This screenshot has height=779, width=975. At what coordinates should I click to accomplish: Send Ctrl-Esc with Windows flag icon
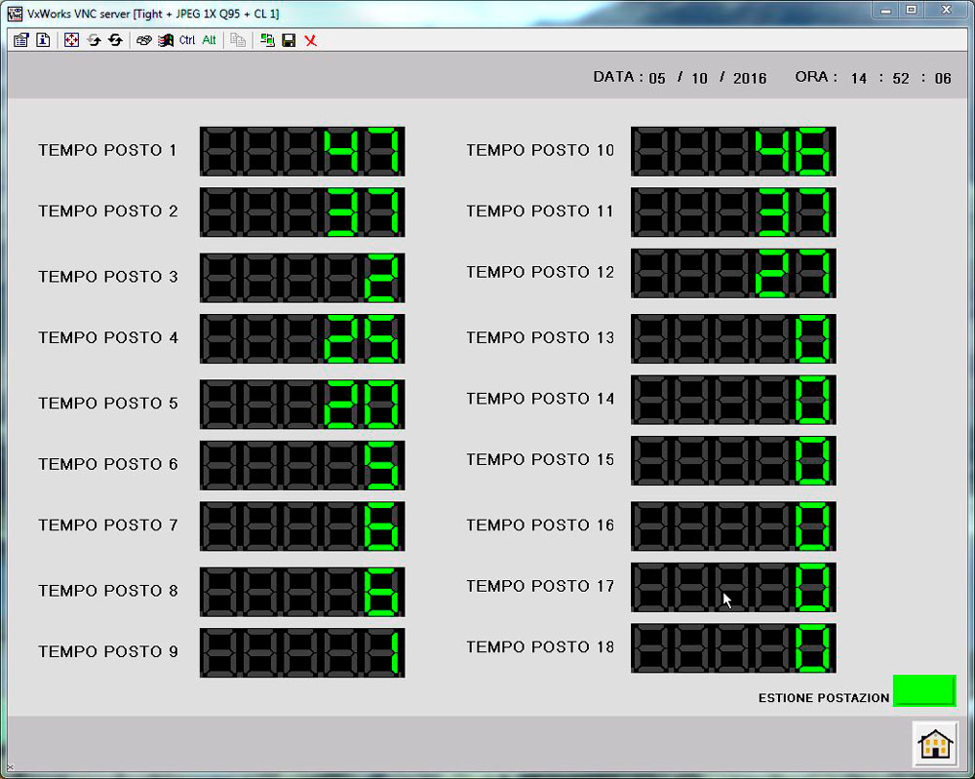(x=166, y=40)
